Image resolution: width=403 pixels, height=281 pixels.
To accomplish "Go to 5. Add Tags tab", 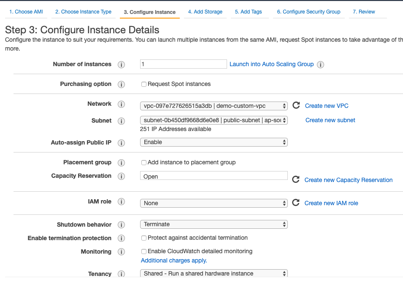I will click(x=248, y=12).
